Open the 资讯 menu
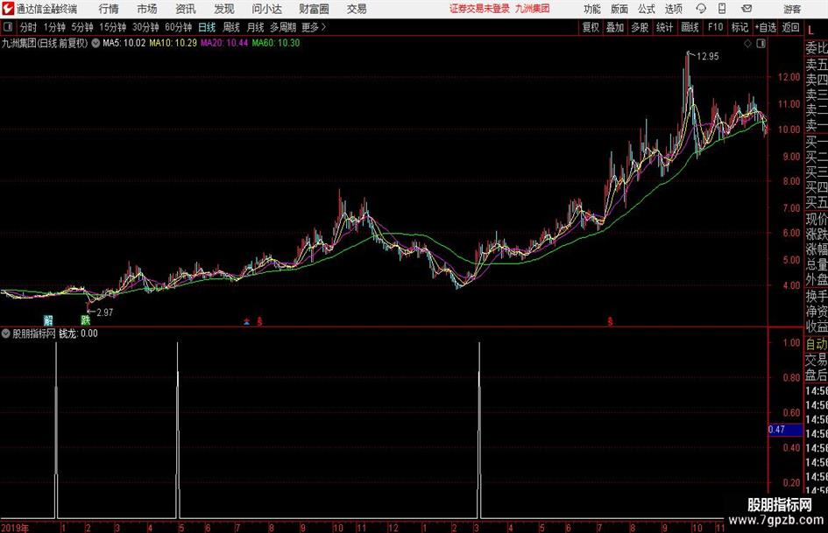Image resolution: width=828 pixels, height=533 pixels. [x=186, y=9]
